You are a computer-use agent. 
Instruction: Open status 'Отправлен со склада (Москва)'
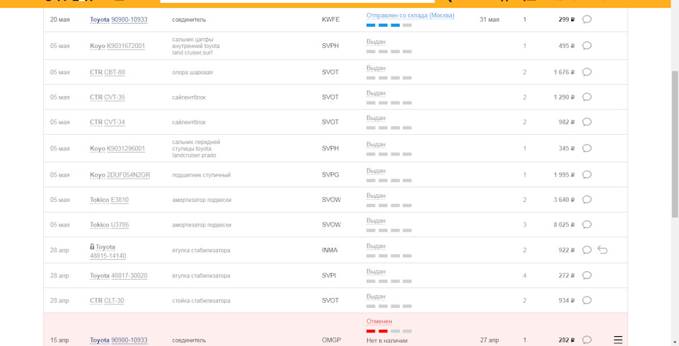pos(410,16)
